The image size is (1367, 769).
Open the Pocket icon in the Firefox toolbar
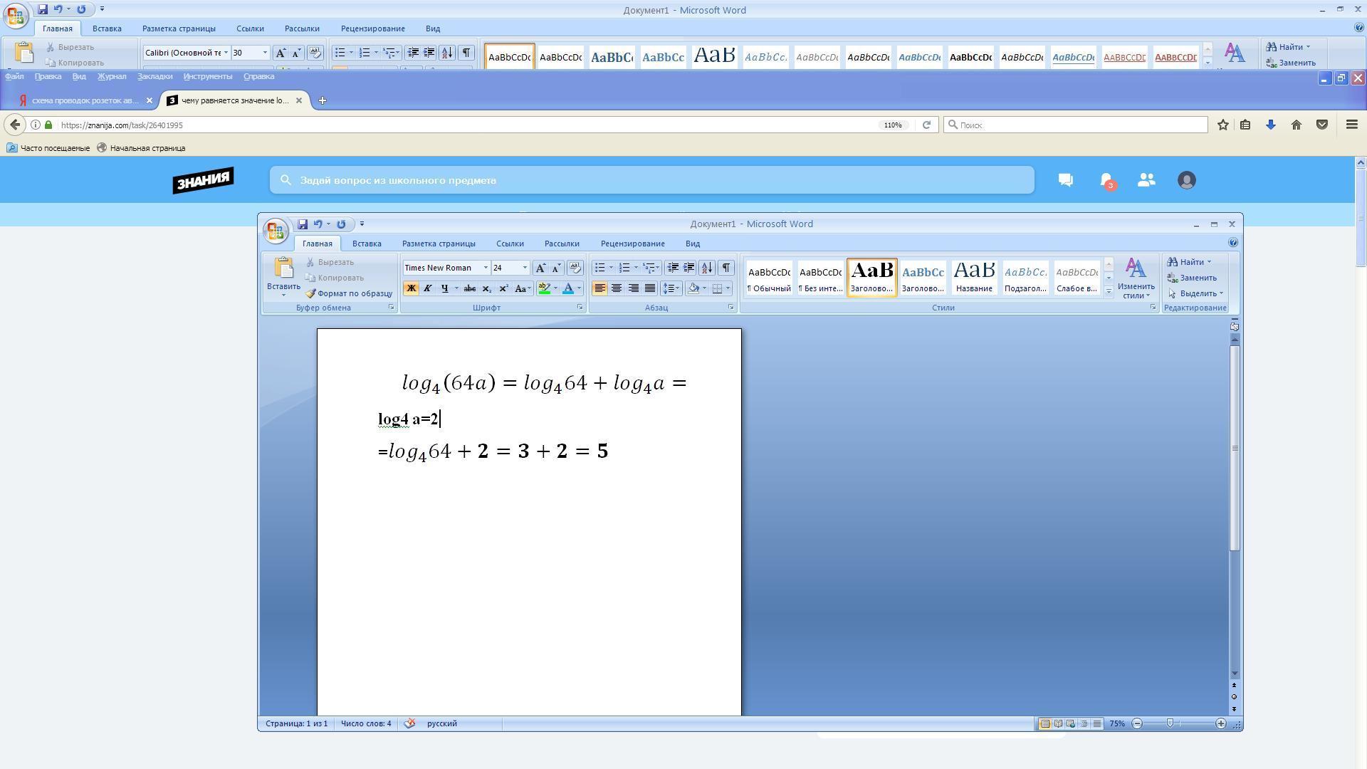pyautogui.click(x=1322, y=125)
